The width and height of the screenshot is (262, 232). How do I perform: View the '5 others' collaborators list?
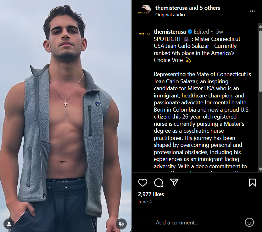pos(210,8)
